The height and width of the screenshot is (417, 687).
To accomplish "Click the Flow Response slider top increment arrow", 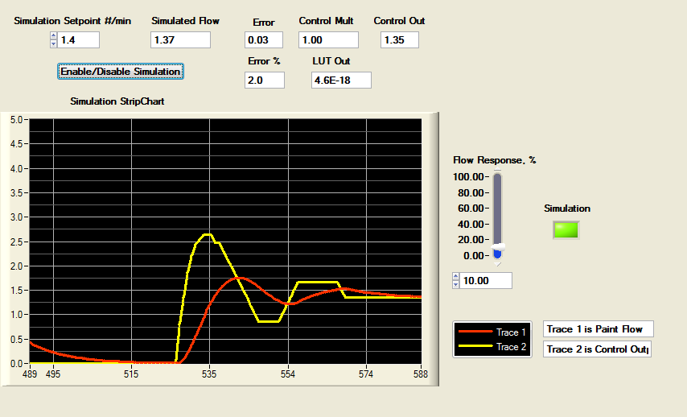I will click(497, 170).
